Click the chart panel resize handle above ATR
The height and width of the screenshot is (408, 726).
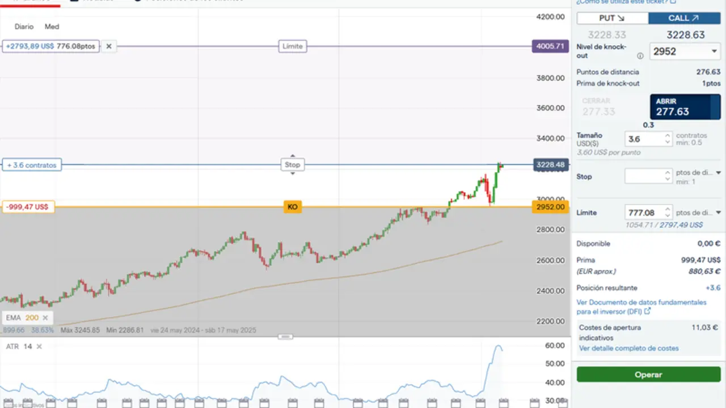pos(285,337)
